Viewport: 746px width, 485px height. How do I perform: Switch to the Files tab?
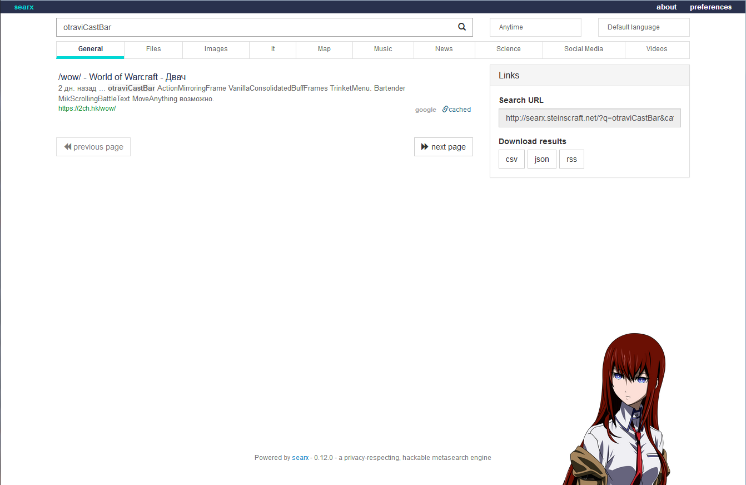[x=153, y=50]
